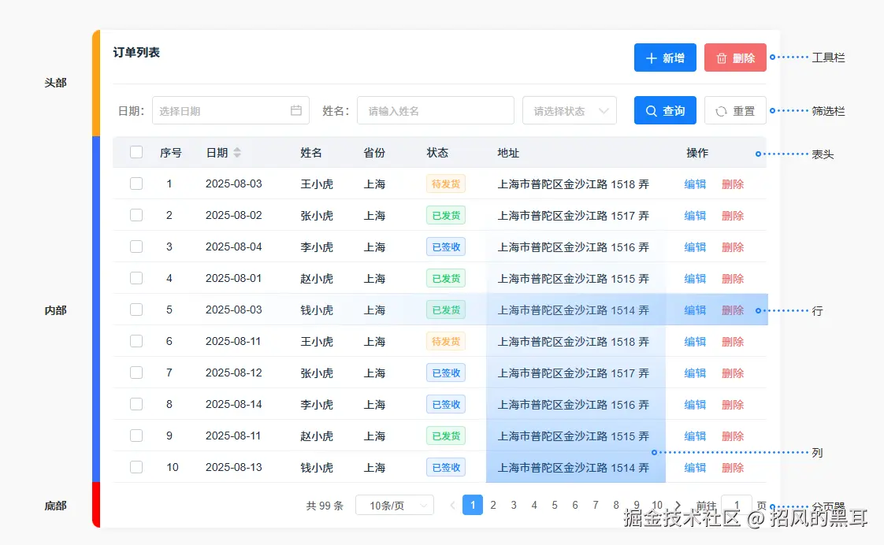
Task: Click the 状态 column header
Action: coord(437,153)
